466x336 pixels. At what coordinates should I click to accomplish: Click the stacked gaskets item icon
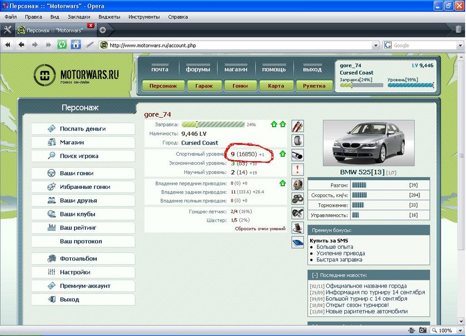point(298,198)
